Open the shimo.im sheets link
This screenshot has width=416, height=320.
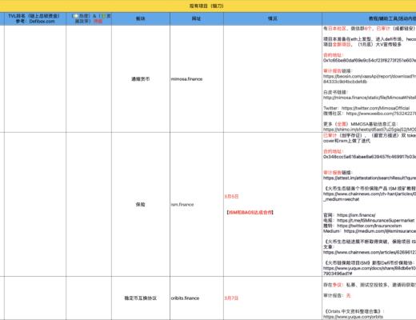(x=370, y=130)
